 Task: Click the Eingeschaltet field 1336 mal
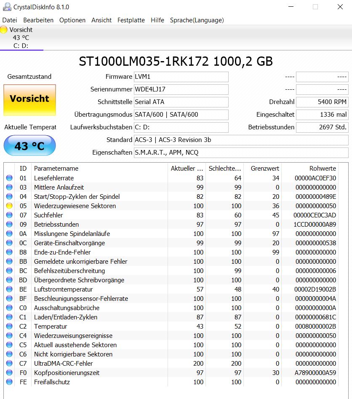coord(322,115)
